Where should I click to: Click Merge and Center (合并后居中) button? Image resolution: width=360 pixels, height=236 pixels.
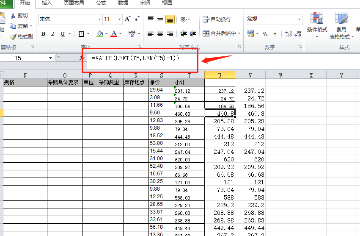219,33
